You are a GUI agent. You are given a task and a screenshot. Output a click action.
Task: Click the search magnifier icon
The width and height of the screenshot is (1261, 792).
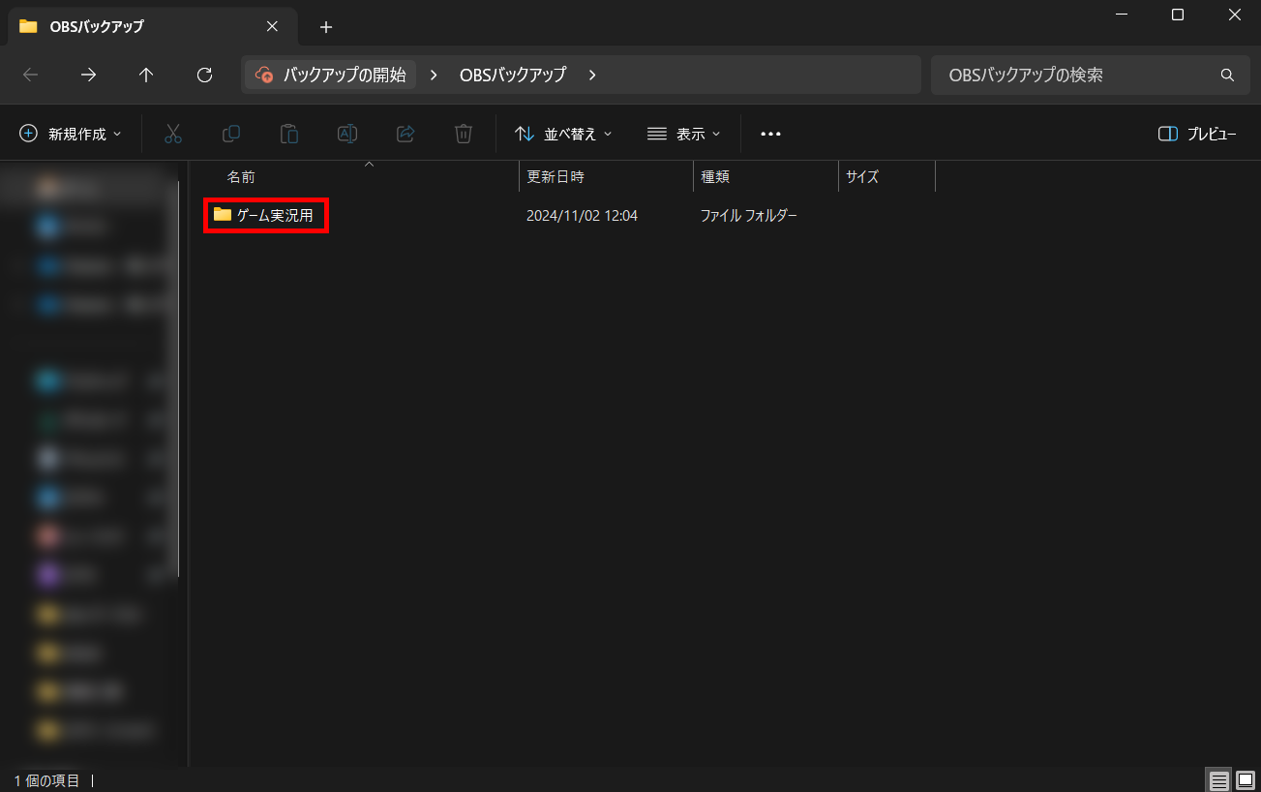tap(1227, 75)
